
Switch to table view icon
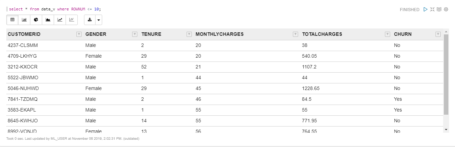(x=13, y=20)
